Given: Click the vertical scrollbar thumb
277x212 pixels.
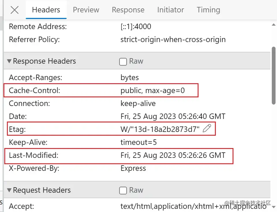Looking at the screenshot, I should point(274,75).
